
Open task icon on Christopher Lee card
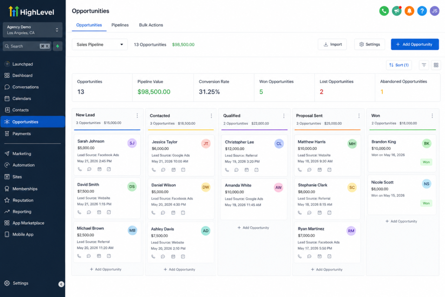256,170
